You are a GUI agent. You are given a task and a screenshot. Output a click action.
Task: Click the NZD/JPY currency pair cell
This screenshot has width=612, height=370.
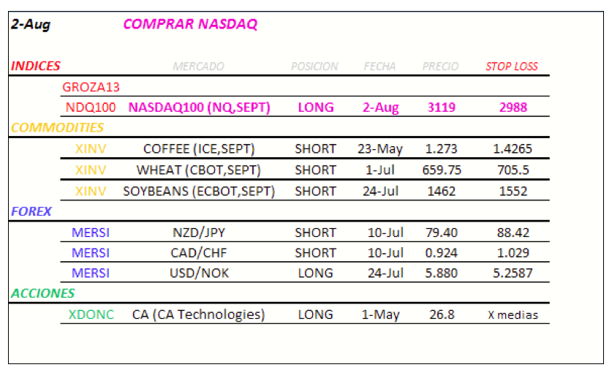[x=199, y=233]
